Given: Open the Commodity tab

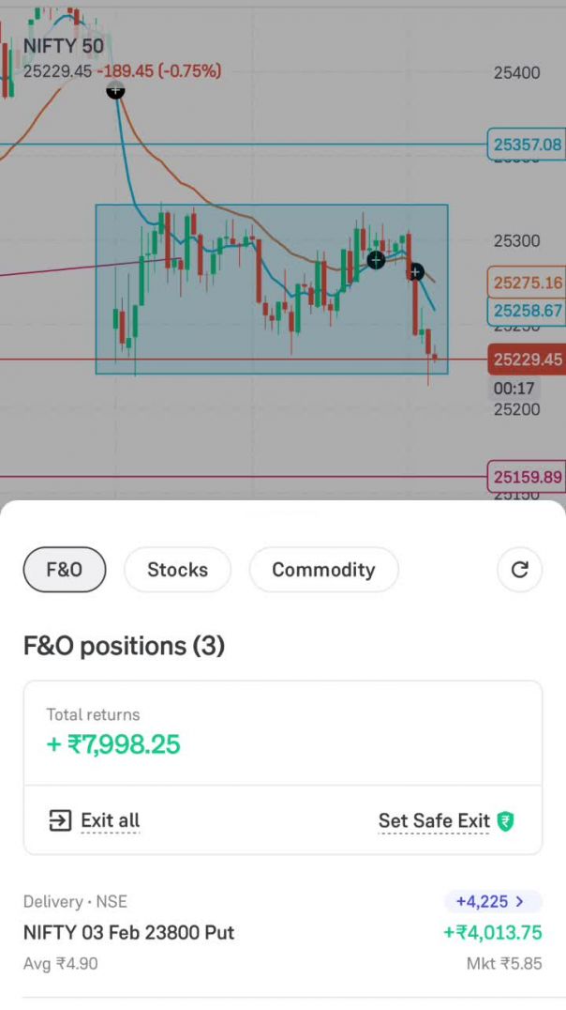Looking at the screenshot, I should point(323,570).
